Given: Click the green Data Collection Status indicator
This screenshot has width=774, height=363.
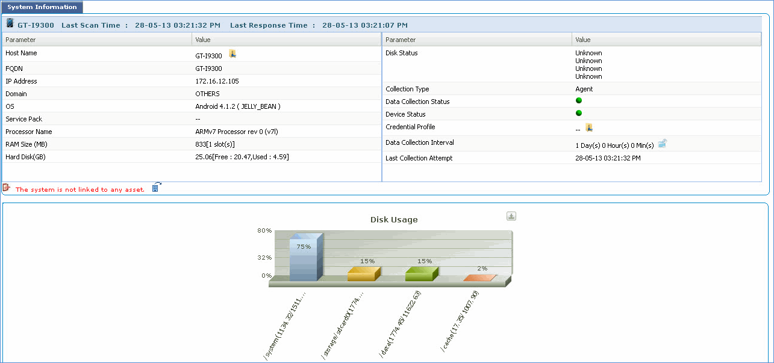Looking at the screenshot, I should pos(579,100).
